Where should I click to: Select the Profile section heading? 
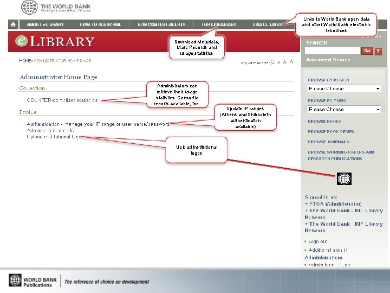coord(28,112)
